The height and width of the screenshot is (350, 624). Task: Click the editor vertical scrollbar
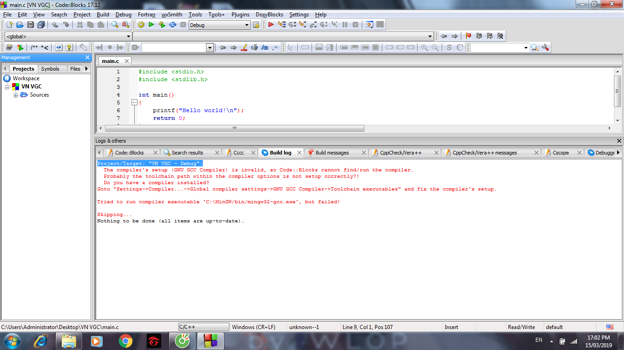(618, 91)
